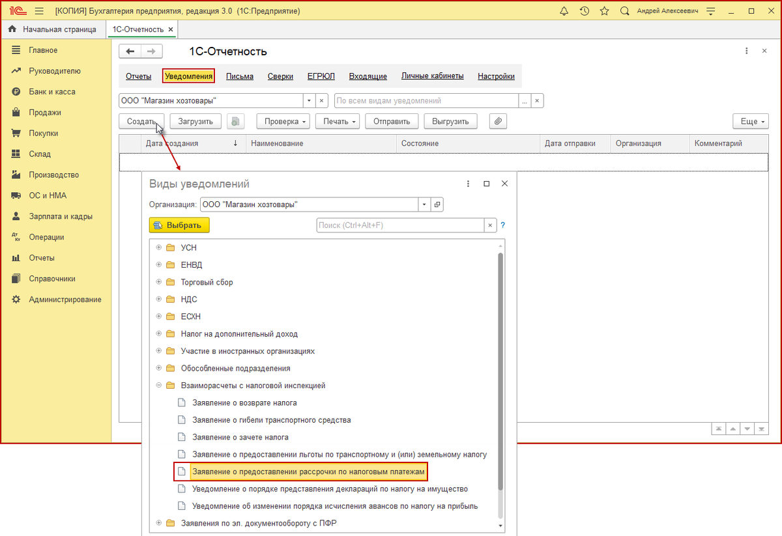
Task: Click the forward arrow in 1С-Отчетность
Action: point(151,51)
